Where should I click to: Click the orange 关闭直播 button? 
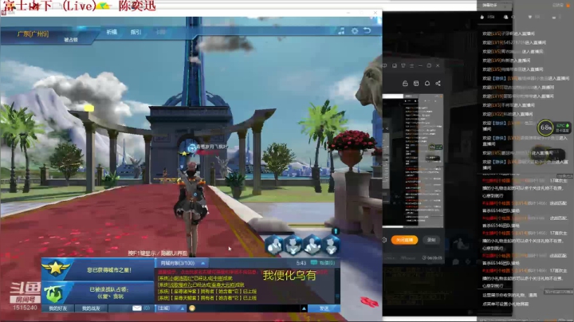(x=404, y=240)
